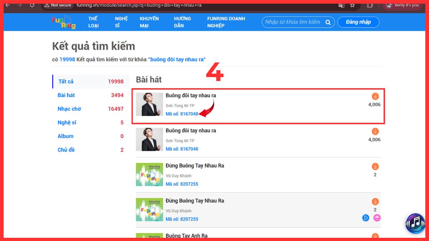Click thumbnail of grey highlighted Đừng Buông Tay row
The image size is (429, 241).
pyautogui.click(x=149, y=210)
